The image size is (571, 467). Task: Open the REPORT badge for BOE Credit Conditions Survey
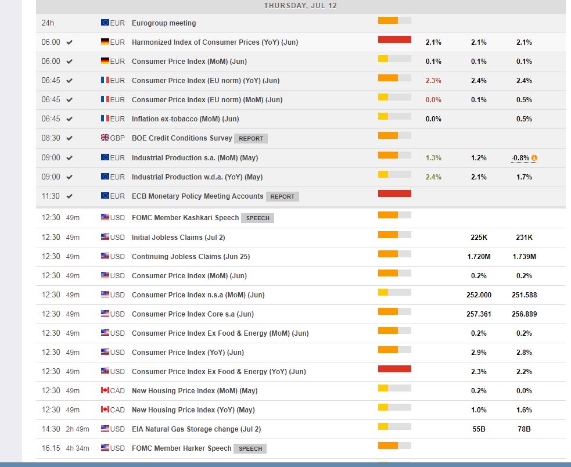[251, 139]
